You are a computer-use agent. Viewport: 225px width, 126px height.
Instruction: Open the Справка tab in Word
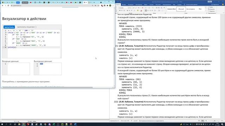(x=179, y=5)
